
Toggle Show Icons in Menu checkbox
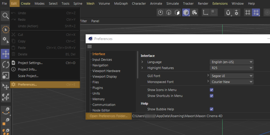click(x=212, y=90)
